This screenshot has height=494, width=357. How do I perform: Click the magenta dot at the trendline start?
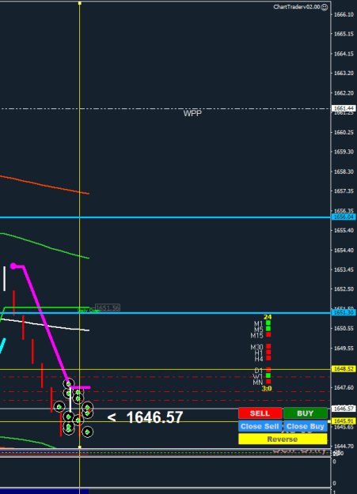pos(13,266)
